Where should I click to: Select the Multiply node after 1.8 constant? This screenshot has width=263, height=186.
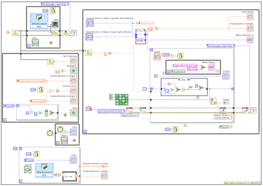(157, 29)
